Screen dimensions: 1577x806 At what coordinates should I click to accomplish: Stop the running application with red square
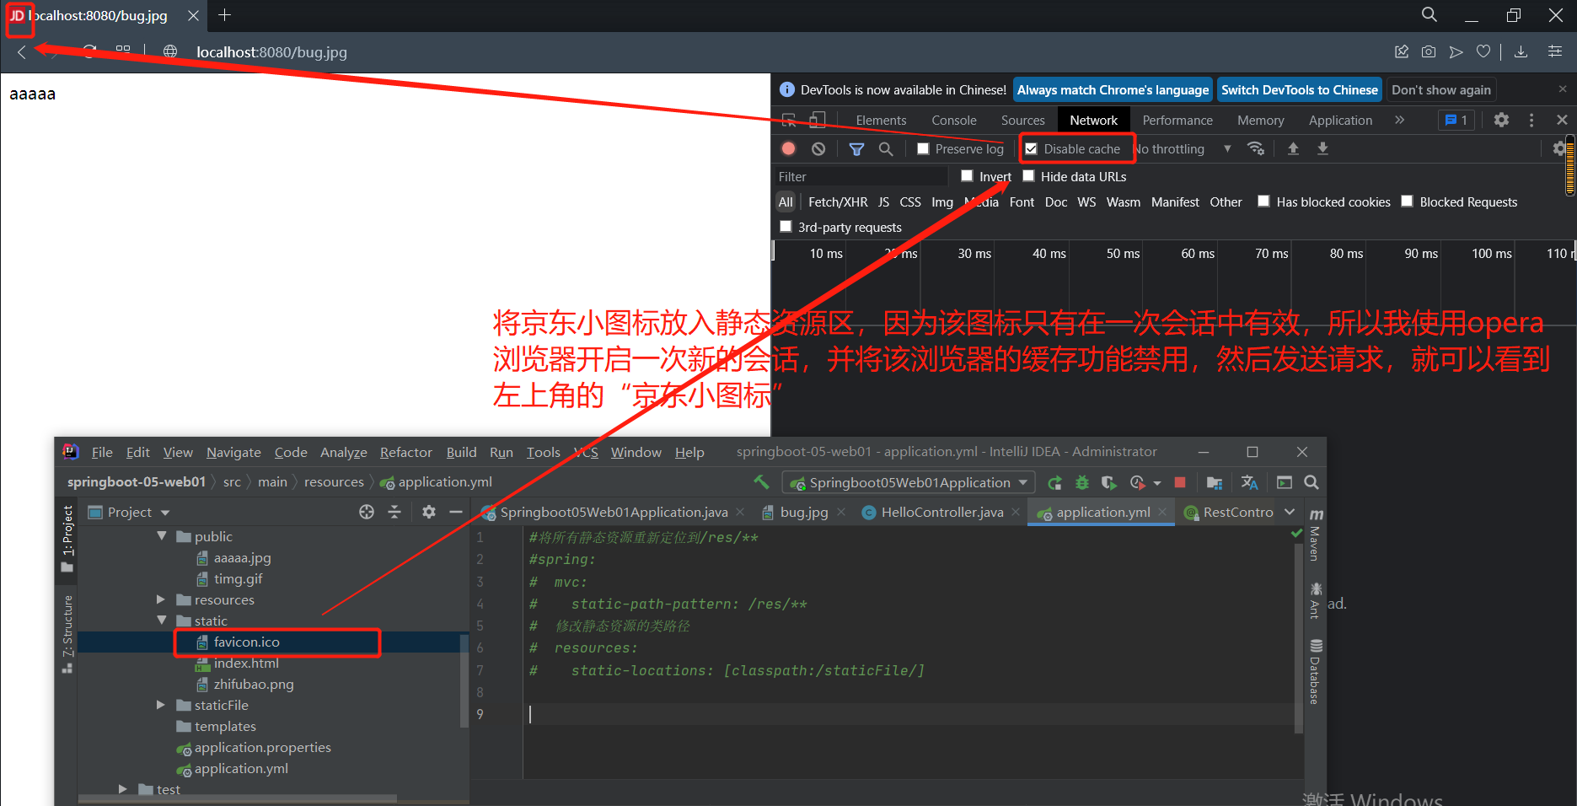click(1180, 482)
